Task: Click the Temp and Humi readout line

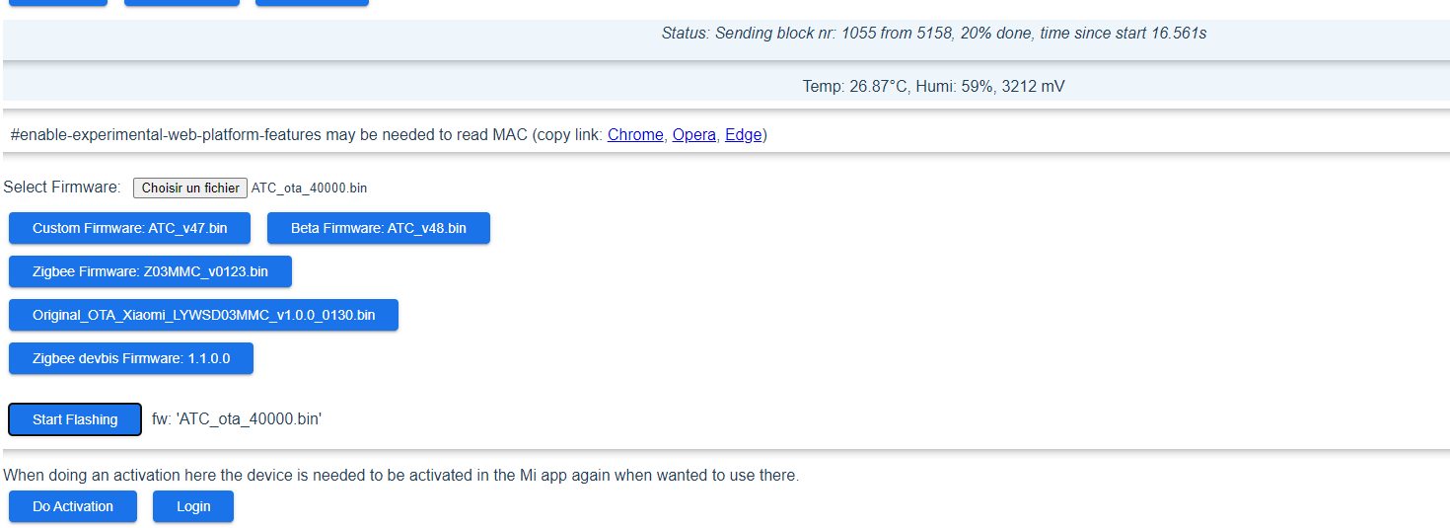Action: coord(933,87)
